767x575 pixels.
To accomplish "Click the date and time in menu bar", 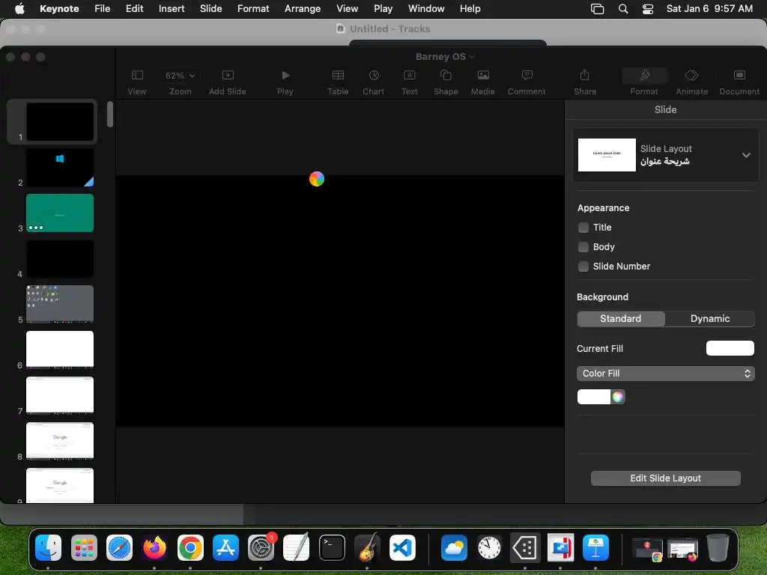I will [x=709, y=9].
